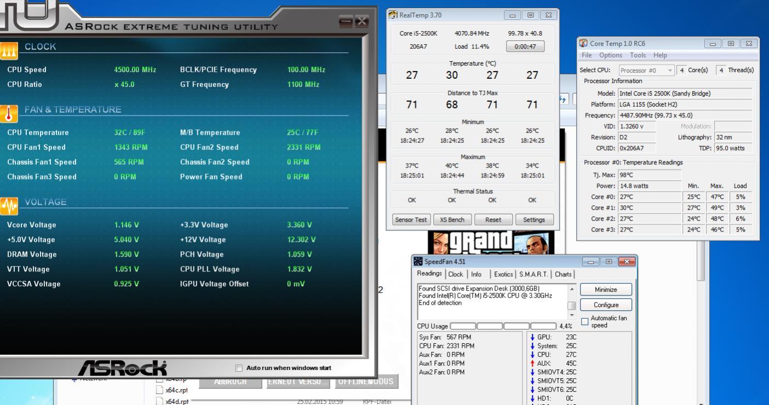Click the 0:00:47 timer button in RealTemp

[525, 47]
